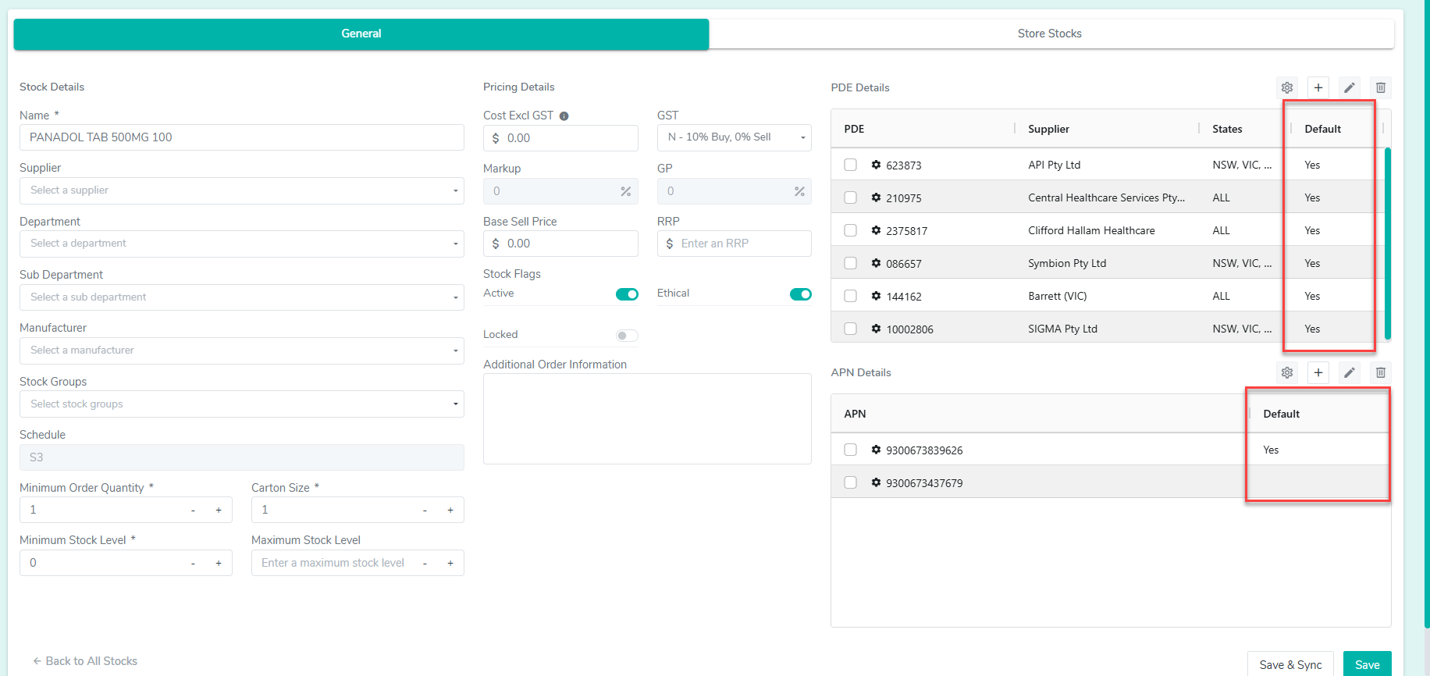
Task: Open the Stock Groups dropdown
Action: [x=242, y=404]
